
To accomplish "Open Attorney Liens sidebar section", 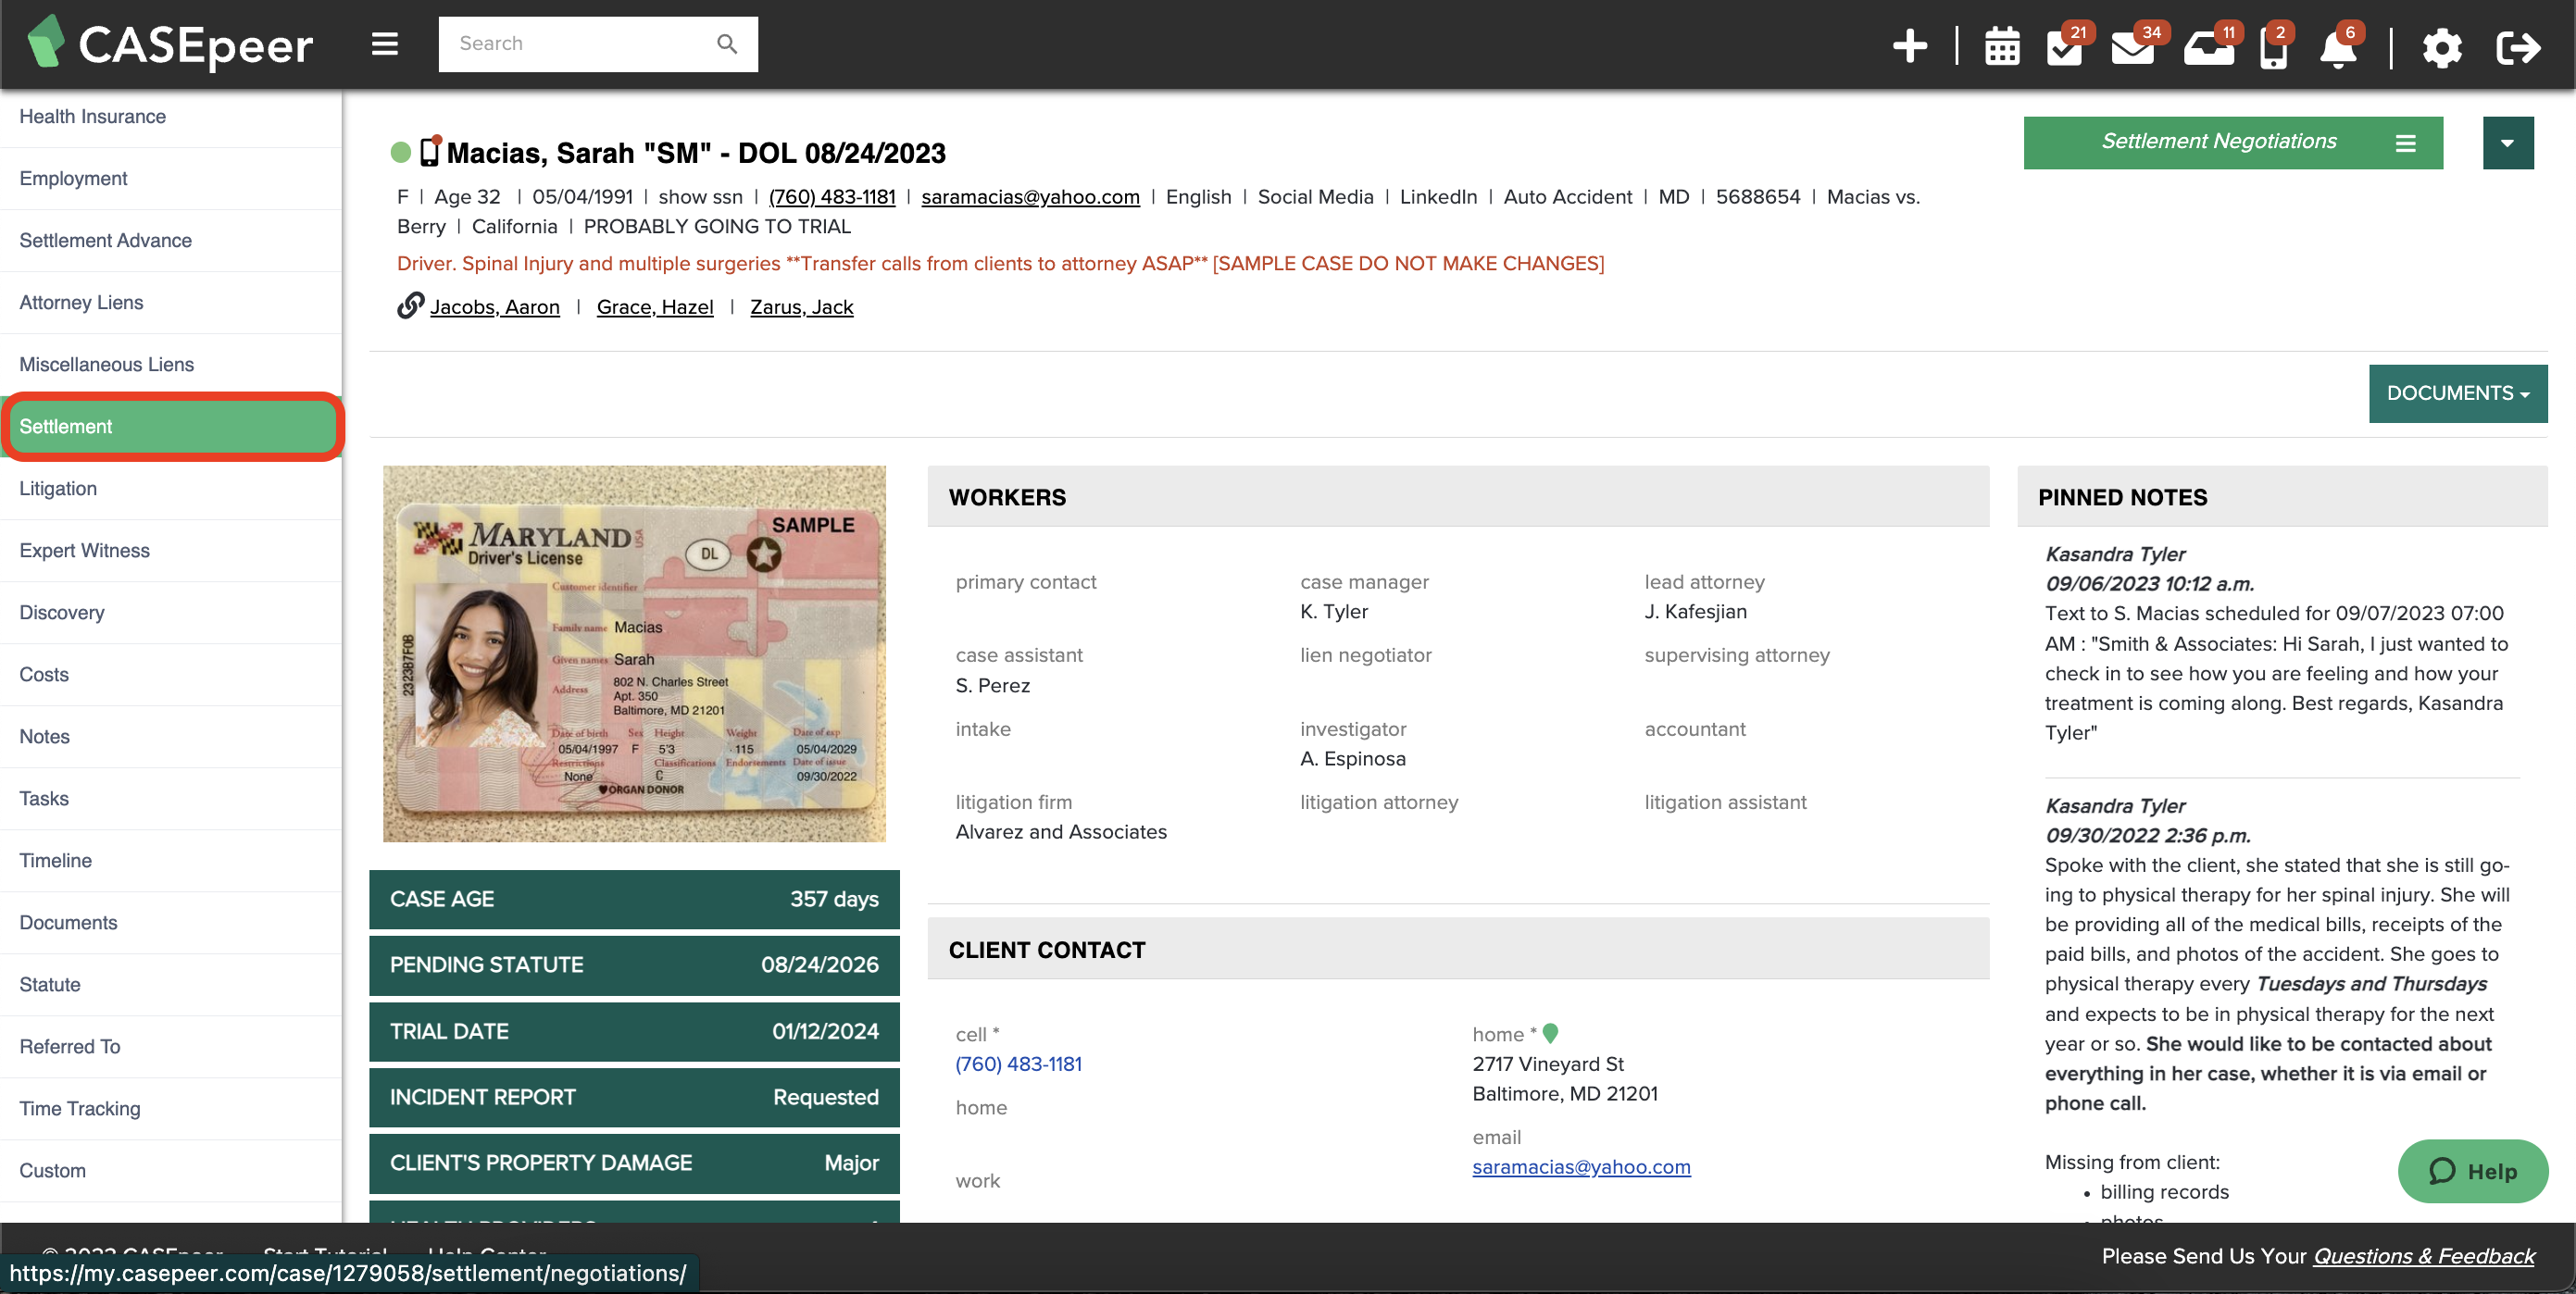I will click(x=171, y=302).
